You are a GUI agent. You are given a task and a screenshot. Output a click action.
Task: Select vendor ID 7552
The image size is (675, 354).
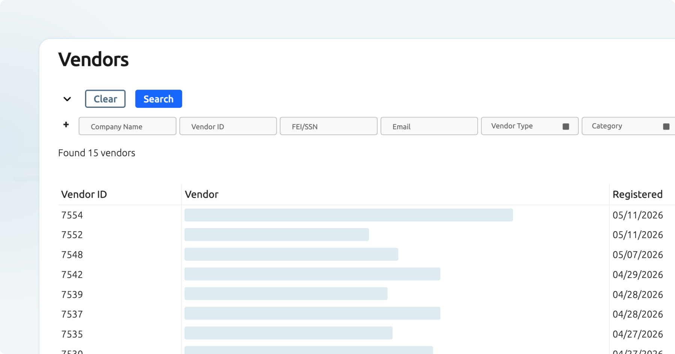(72, 235)
